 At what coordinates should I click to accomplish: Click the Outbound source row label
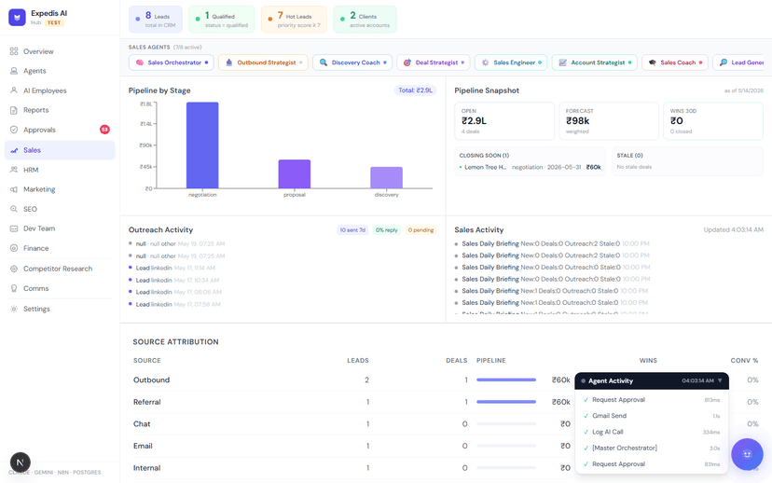click(x=151, y=380)
